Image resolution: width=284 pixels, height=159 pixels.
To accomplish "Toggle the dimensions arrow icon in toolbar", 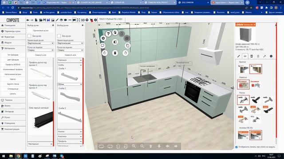I will [70, 20].
